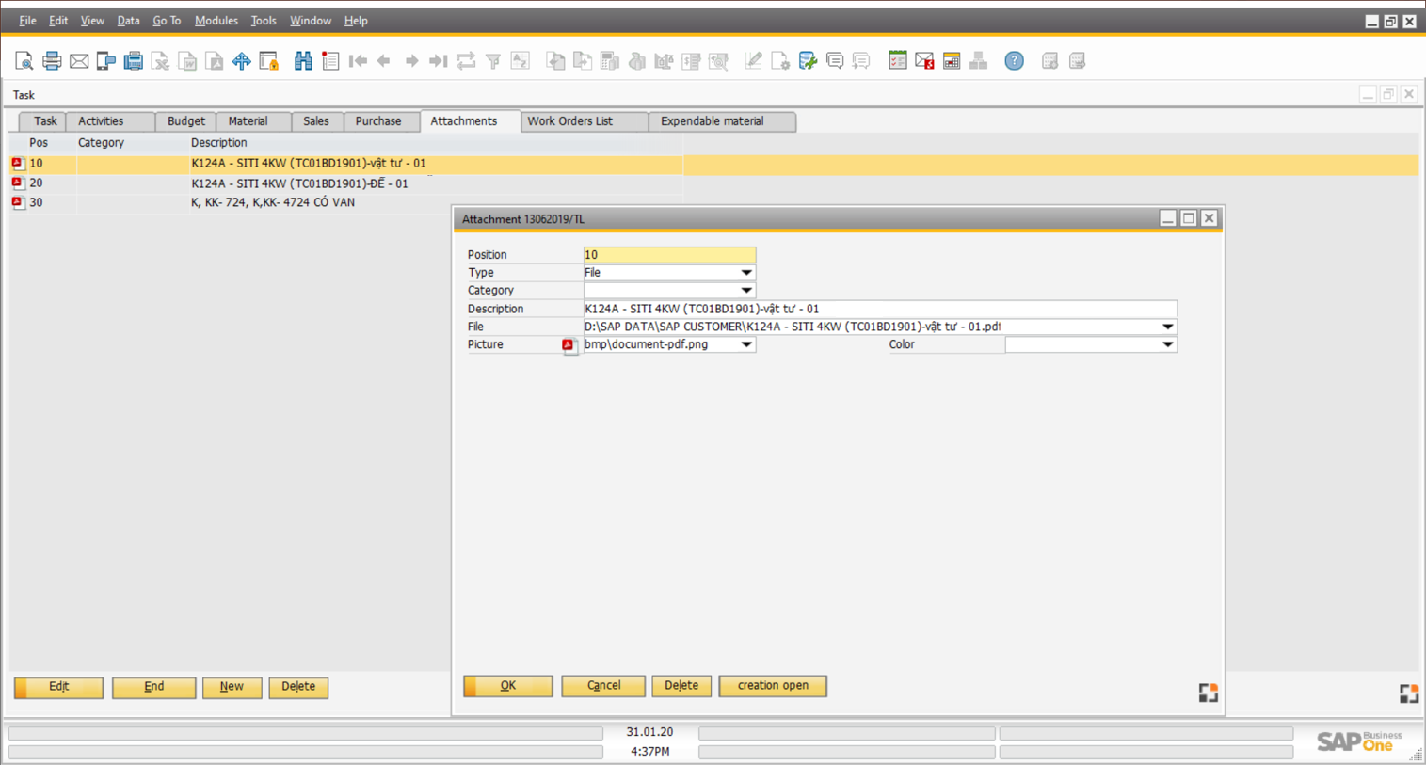This screenshot has width=1426, height=765.
Task: Click the Send Email envelope icon
Action: click(79, 61)
